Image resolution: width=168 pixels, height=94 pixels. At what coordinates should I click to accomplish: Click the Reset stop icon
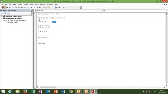[37, 8]
